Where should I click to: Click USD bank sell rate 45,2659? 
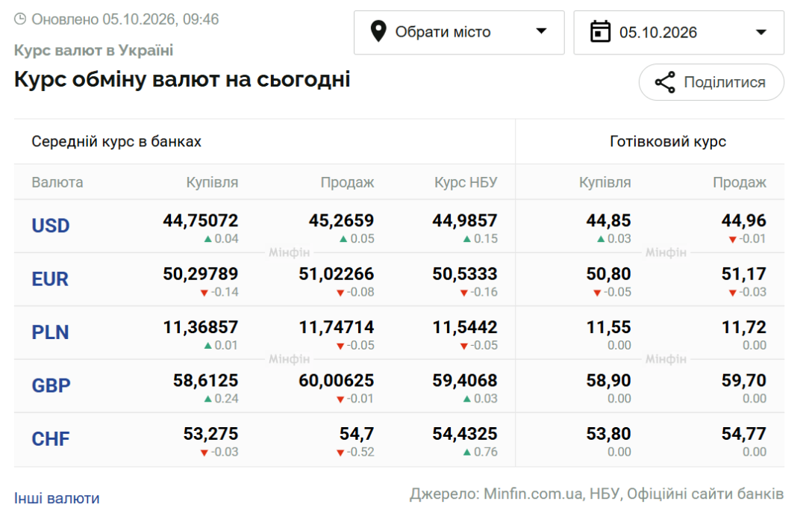point(341,220)
